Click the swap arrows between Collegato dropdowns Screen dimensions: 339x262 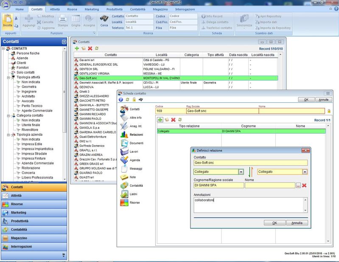(251, 172)
